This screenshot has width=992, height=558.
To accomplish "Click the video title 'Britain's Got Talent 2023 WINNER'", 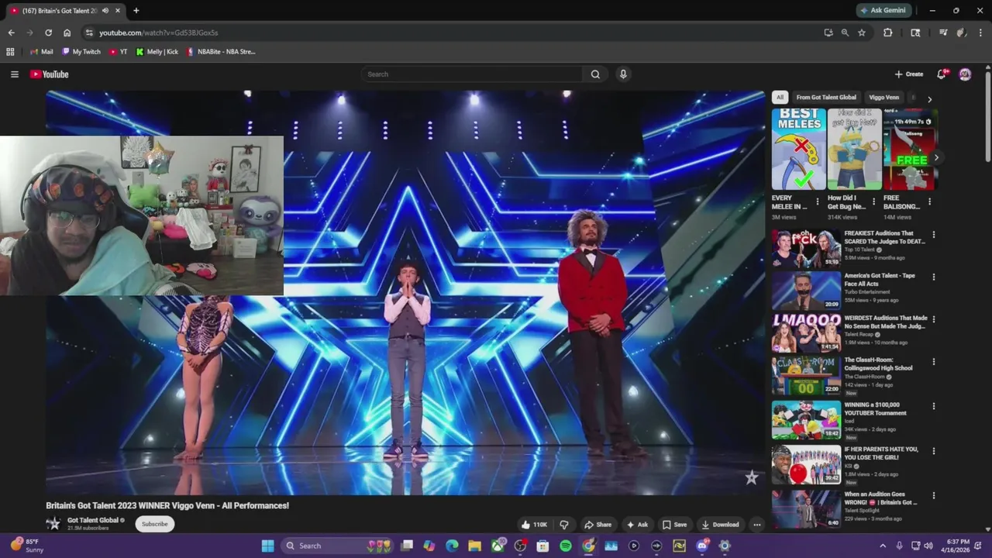I will coord(167,505).
